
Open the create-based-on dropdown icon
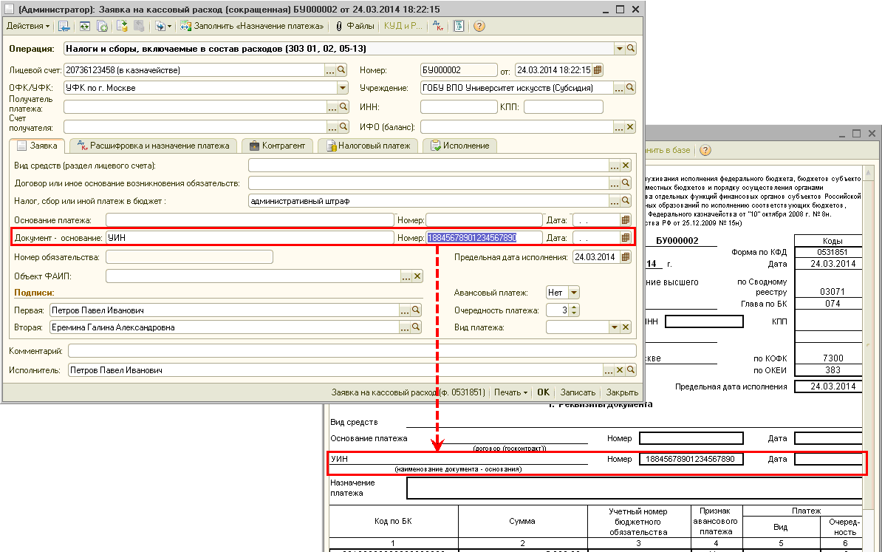[163, 26]
